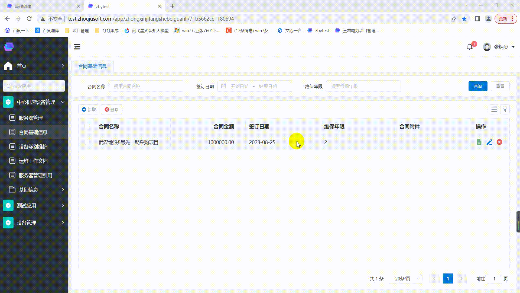
Task: Open the notification bell
Action: pyautogui.click(x=470, y=47)
